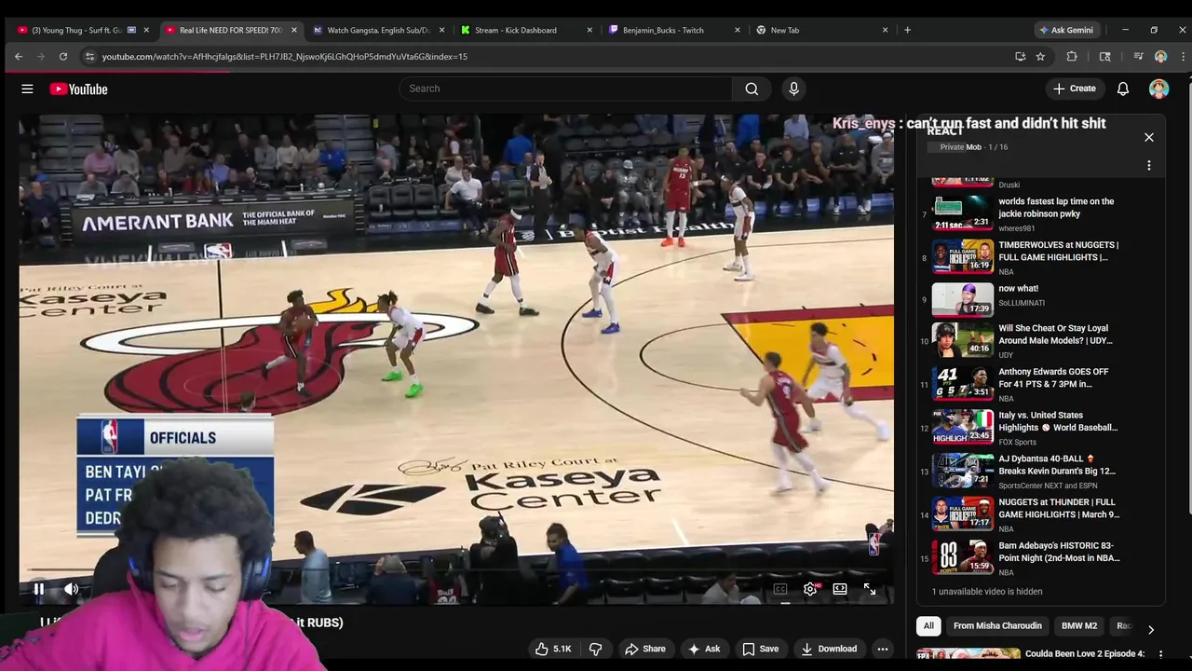Viewport: 1192px width, 671px height.
Task: Share the video
Action: (x=644, y=649)
